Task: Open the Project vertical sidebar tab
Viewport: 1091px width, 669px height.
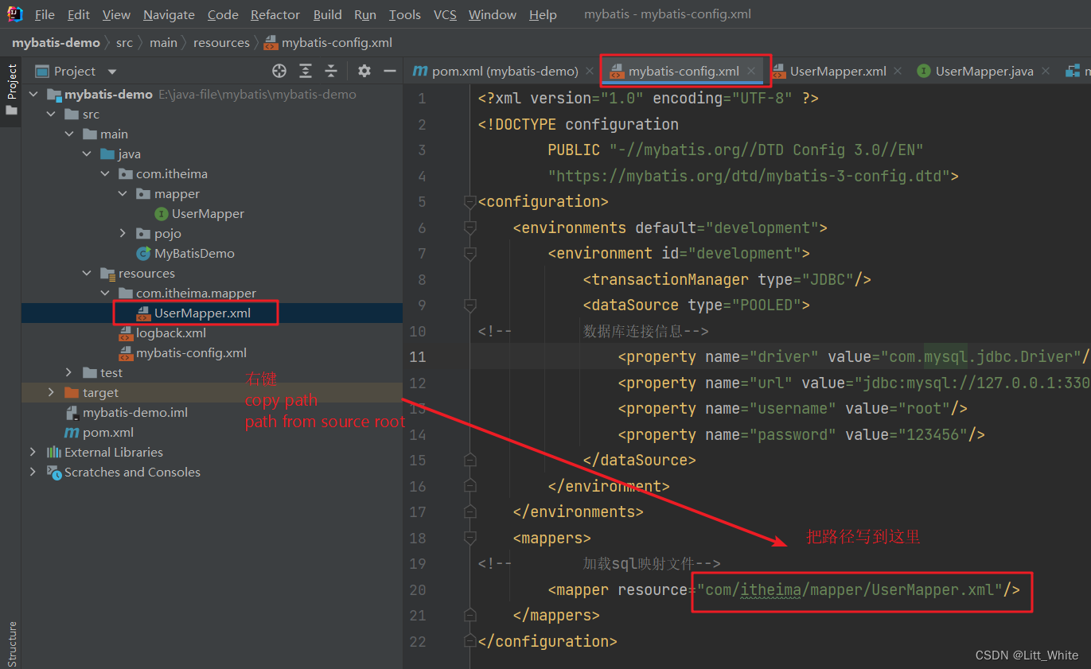Action: (11, 89)
